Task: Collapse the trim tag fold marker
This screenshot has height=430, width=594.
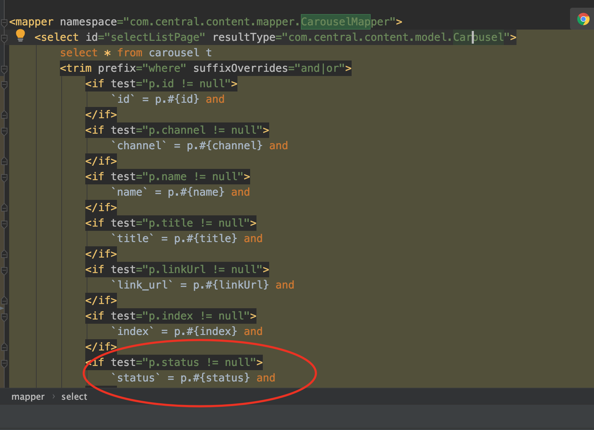Action: click(4, 69)
